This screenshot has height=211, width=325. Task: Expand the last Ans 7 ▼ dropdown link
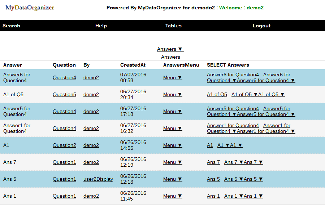click(x=253, y=162)
